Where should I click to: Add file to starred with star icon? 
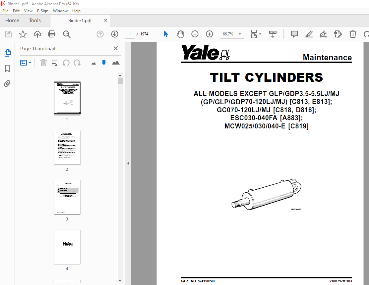tap(23, 34)
